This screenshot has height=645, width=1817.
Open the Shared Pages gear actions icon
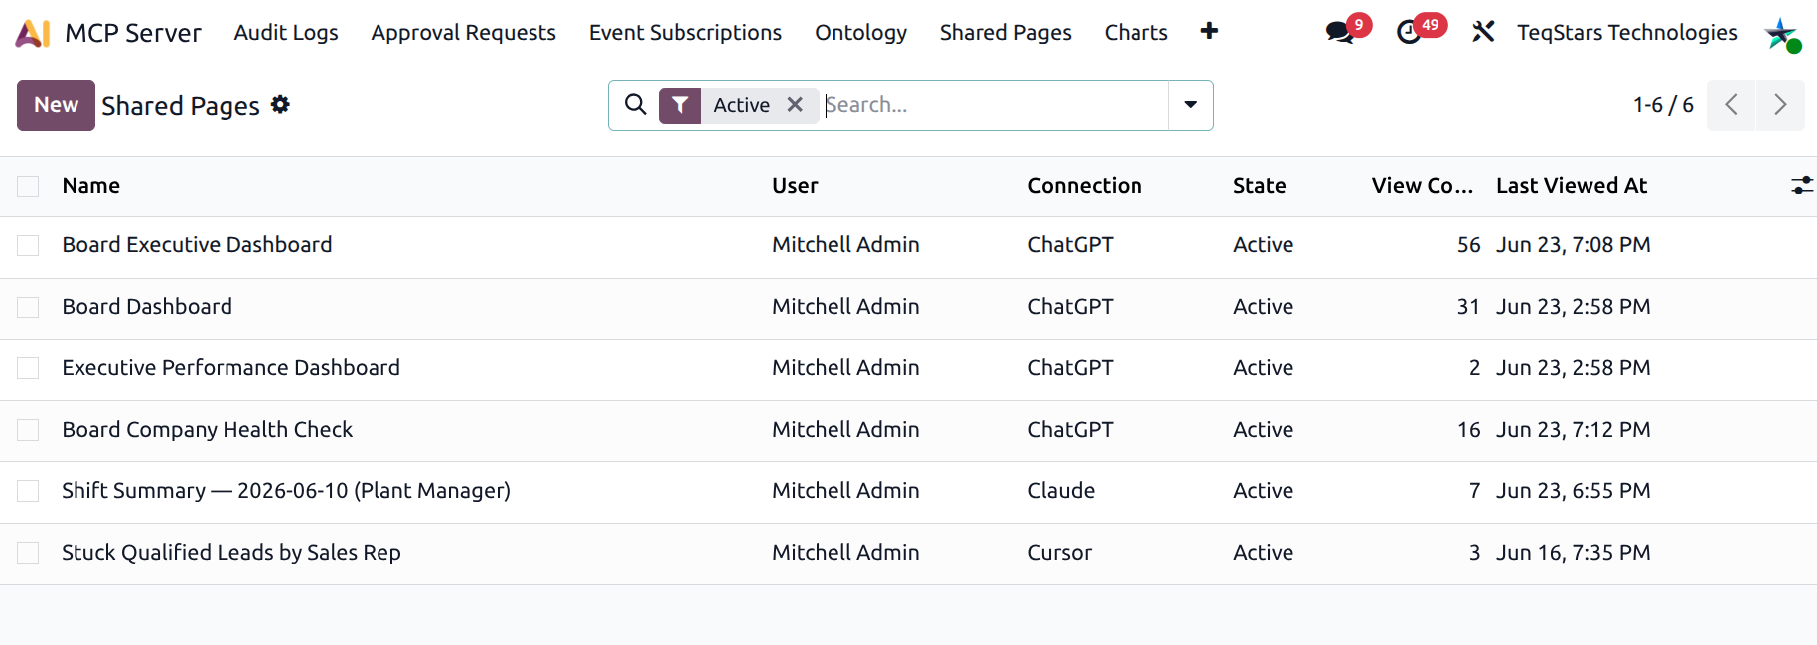280,104
